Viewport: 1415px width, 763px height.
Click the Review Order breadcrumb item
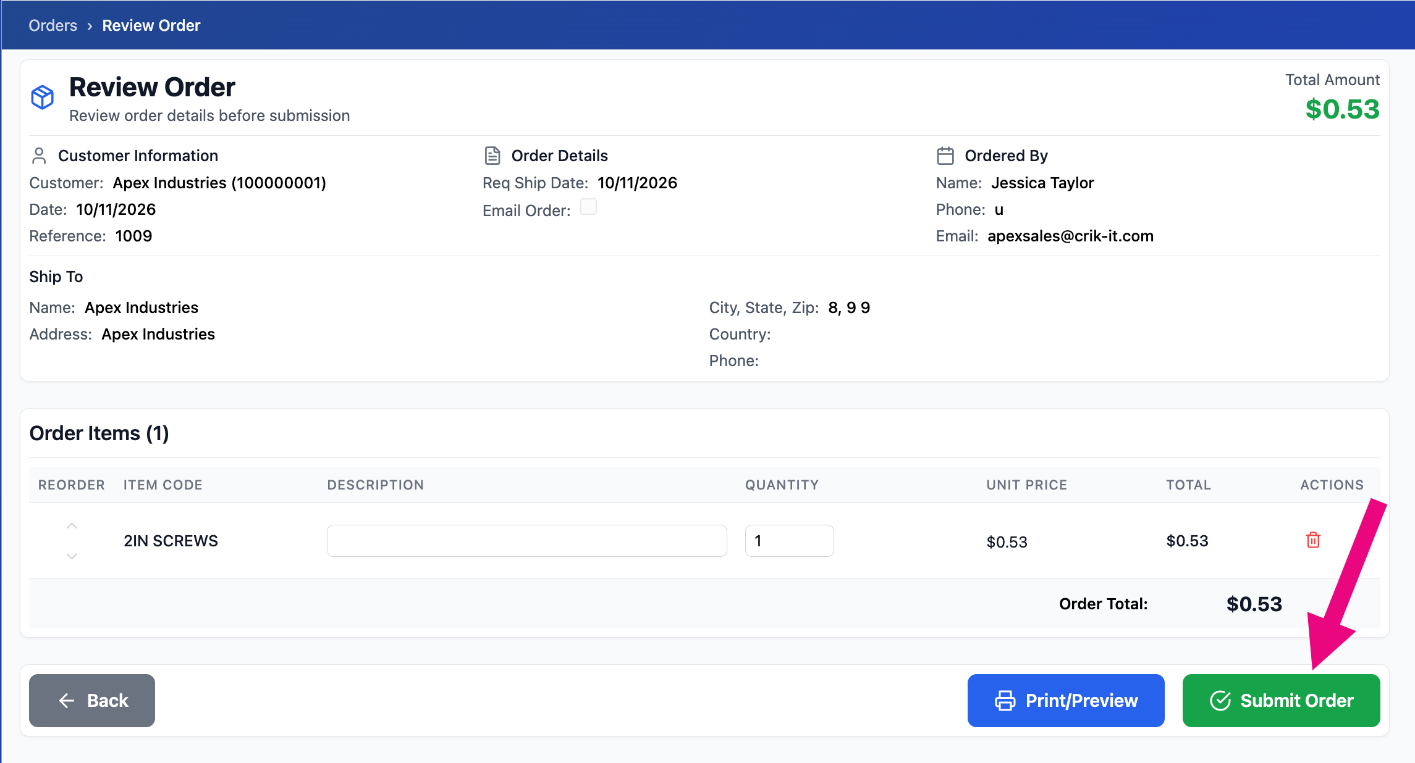pyautogui.click(x=151, y=25)
